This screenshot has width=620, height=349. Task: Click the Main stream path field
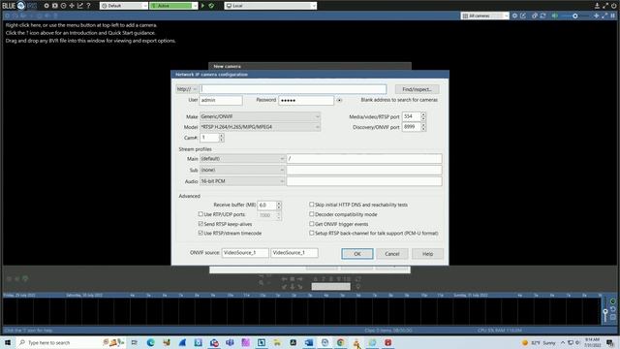[x=364, y=159]
